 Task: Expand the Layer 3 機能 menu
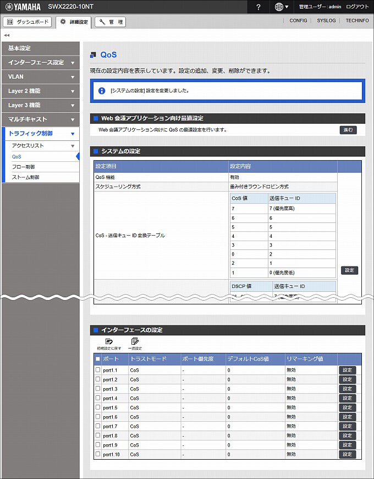(41, 105)
